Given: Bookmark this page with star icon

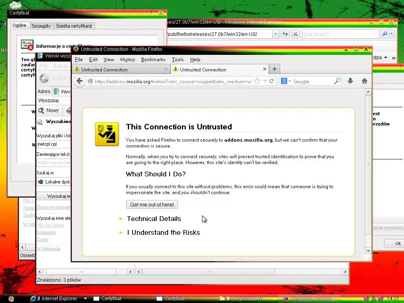Looking at the screenshot, I should tap(257, 81).
